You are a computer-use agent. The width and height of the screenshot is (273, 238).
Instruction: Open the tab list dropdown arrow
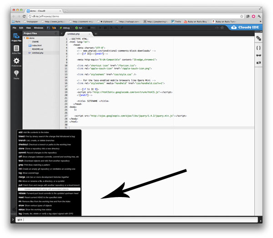(61, 33)
